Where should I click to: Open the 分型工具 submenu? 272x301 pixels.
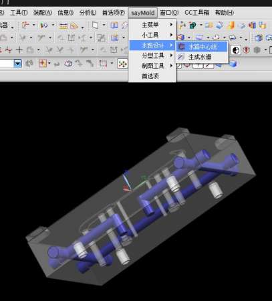152,56
